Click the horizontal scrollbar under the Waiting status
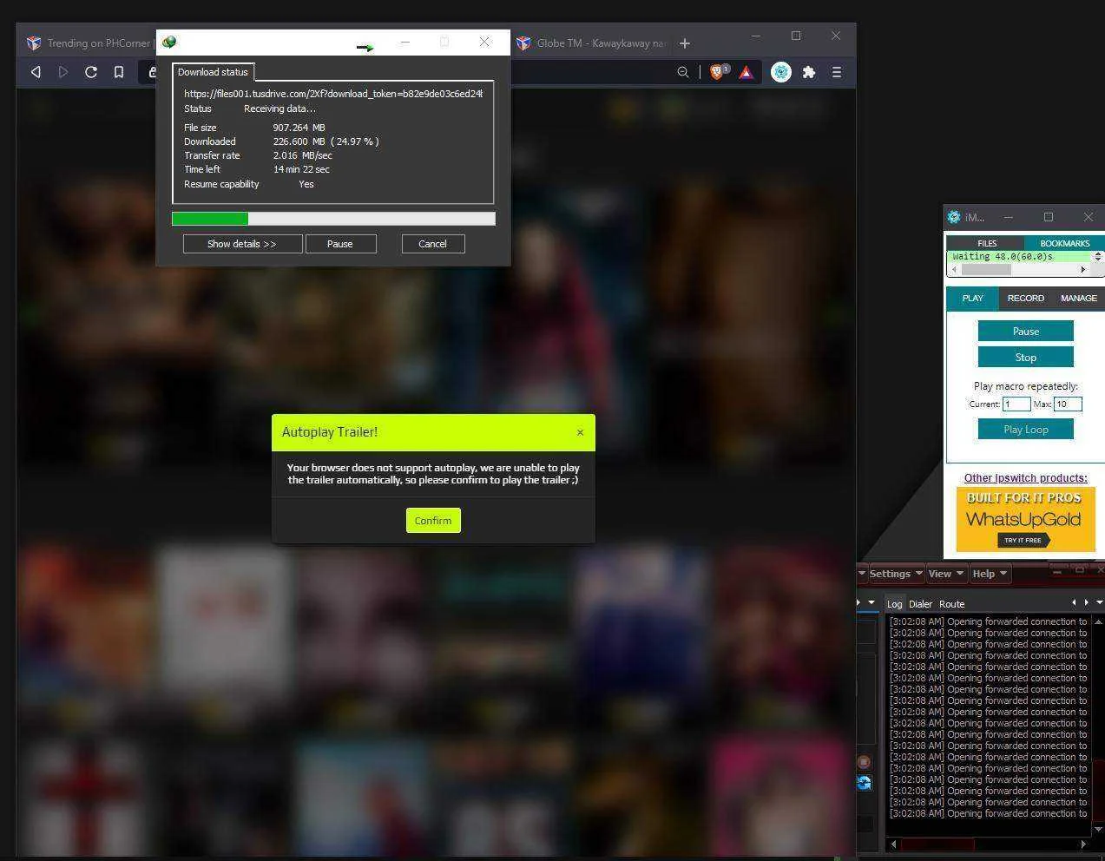1105x861 pixels. [1019, 270]
